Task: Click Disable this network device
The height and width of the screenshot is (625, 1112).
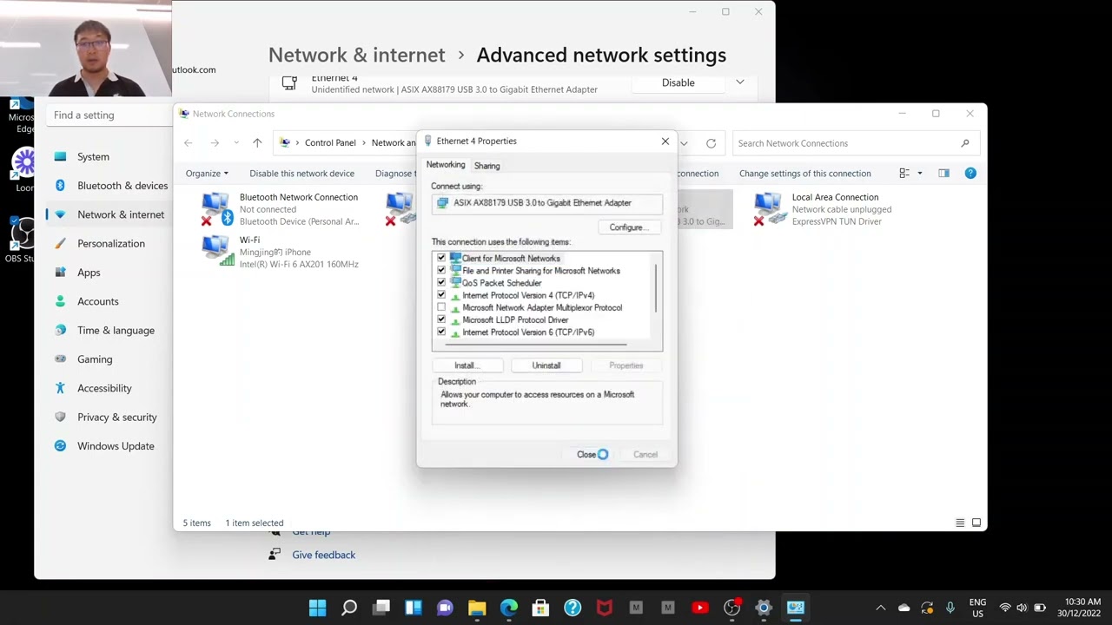Action: pyautogui.click(x=301, y=174)
